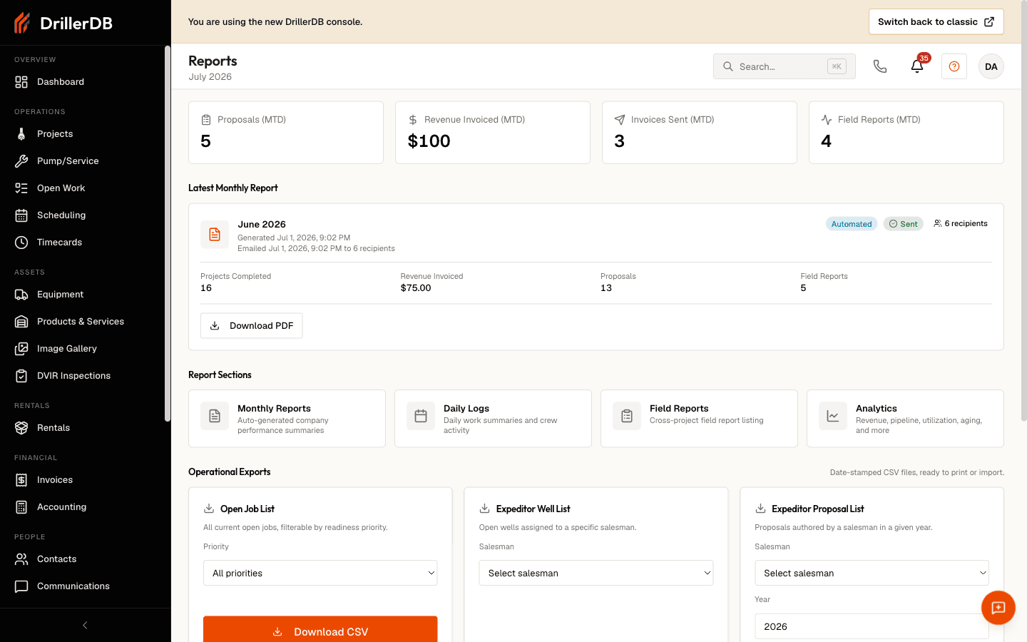Click the main page vertical scrollbar

pos(1024,210)
